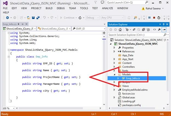The width and height of the screenshot is (171, 116).
Task: Open the EMP_ID member dropdown
Action: [89, 29]
